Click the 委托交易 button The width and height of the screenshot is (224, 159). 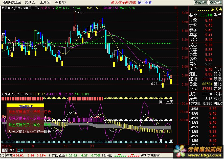pyautogui.click(x=216, y=3)
